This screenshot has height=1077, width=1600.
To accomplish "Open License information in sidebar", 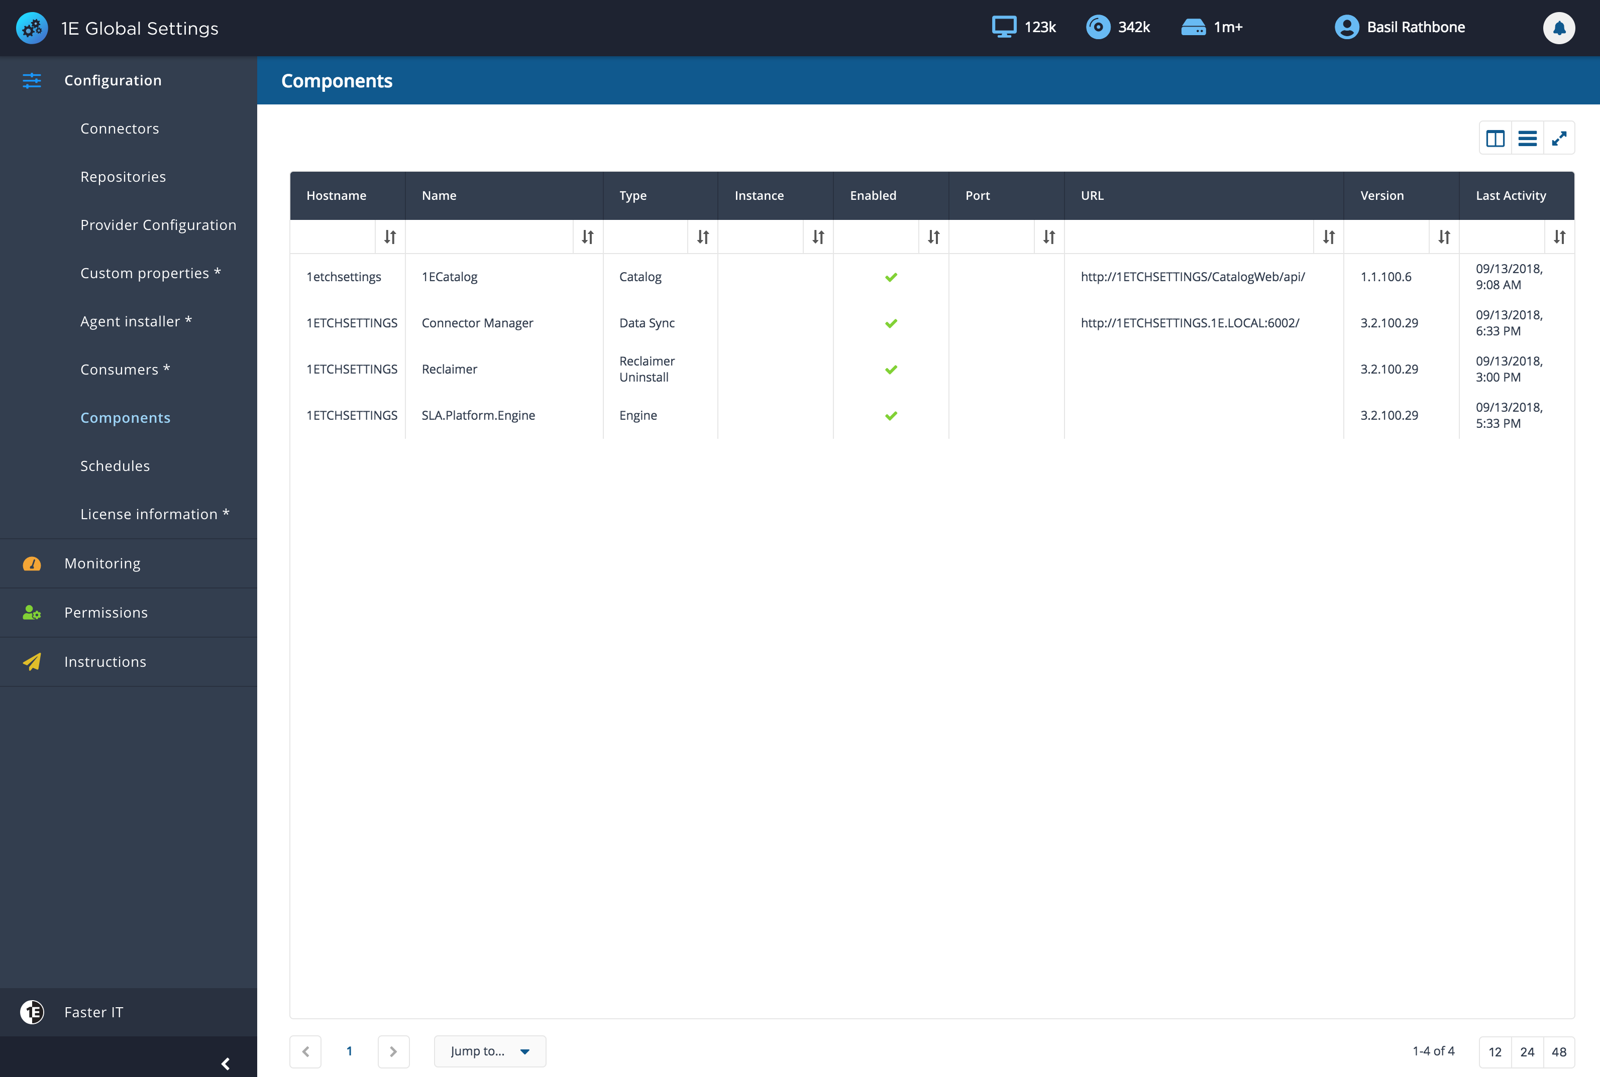I will [155, 514].
